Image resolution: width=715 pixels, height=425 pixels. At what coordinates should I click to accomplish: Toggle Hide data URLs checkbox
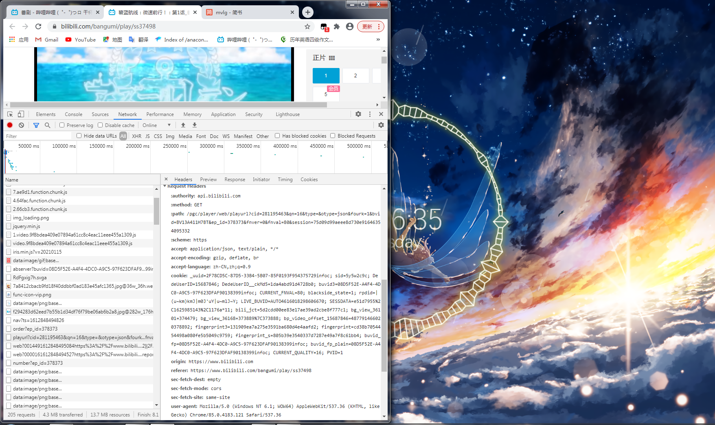point(79,136)
